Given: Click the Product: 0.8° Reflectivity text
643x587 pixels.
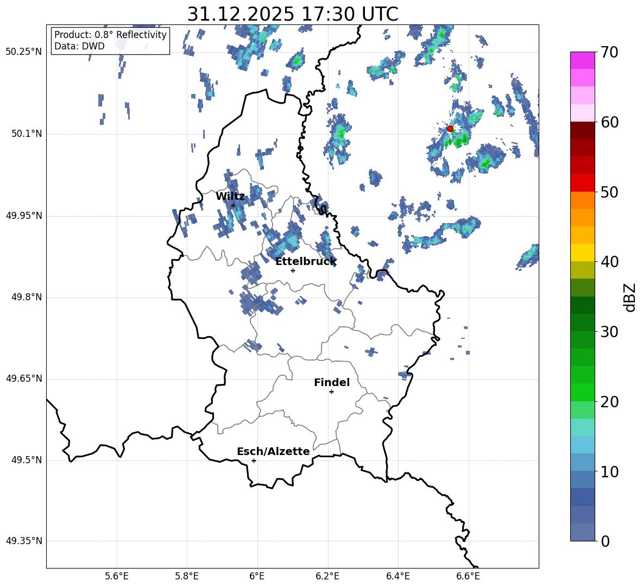Looking at the screenshot, I should 110,35.
